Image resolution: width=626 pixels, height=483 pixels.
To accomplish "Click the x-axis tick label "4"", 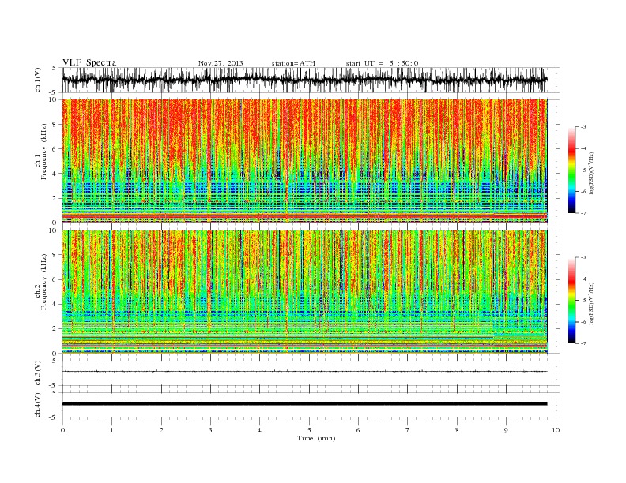I will 259,430.
